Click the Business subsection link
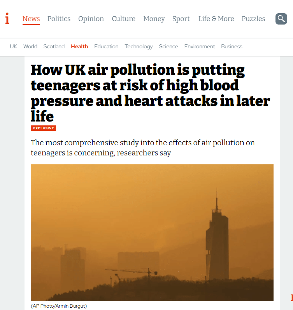 pos(232,46)
